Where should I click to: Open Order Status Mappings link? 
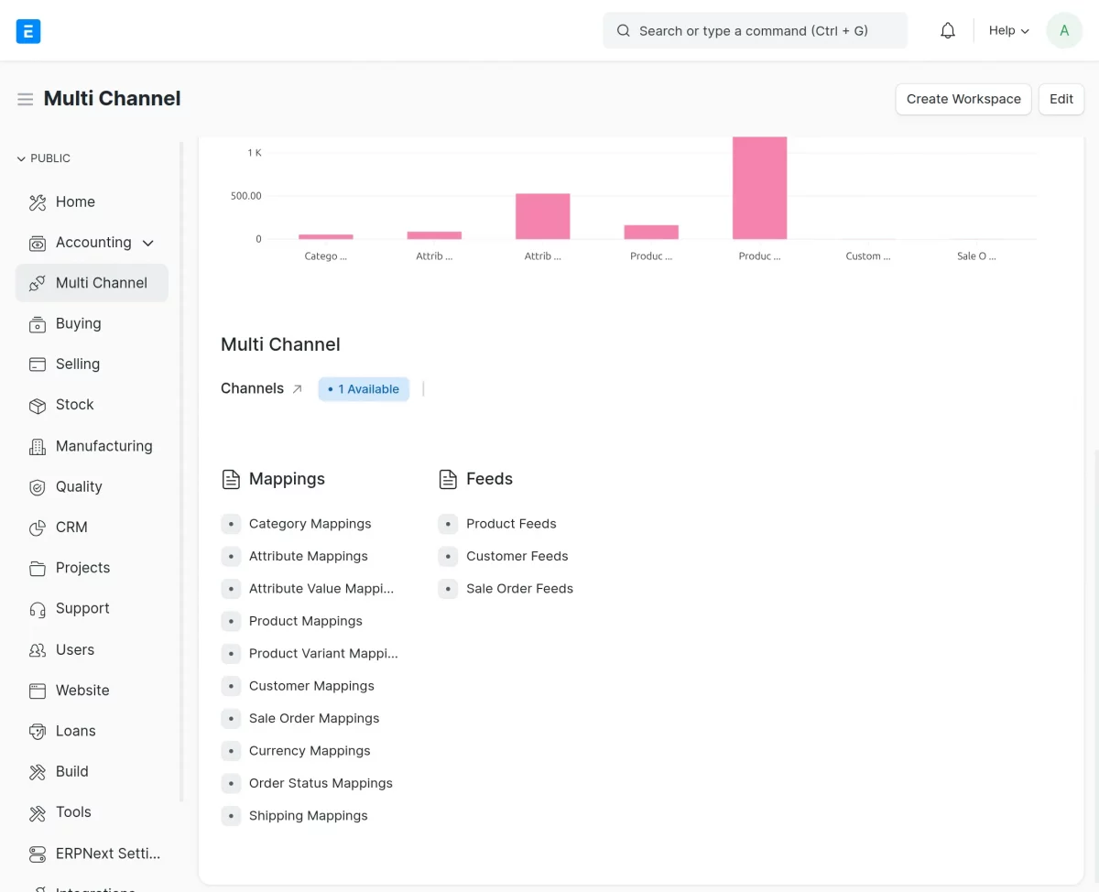pyautogui.click(x=321, y=784)
